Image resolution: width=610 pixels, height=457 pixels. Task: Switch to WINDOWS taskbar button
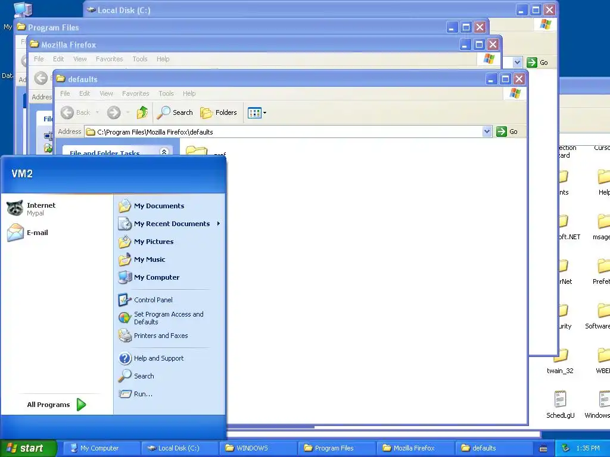(x=257, y=448)
